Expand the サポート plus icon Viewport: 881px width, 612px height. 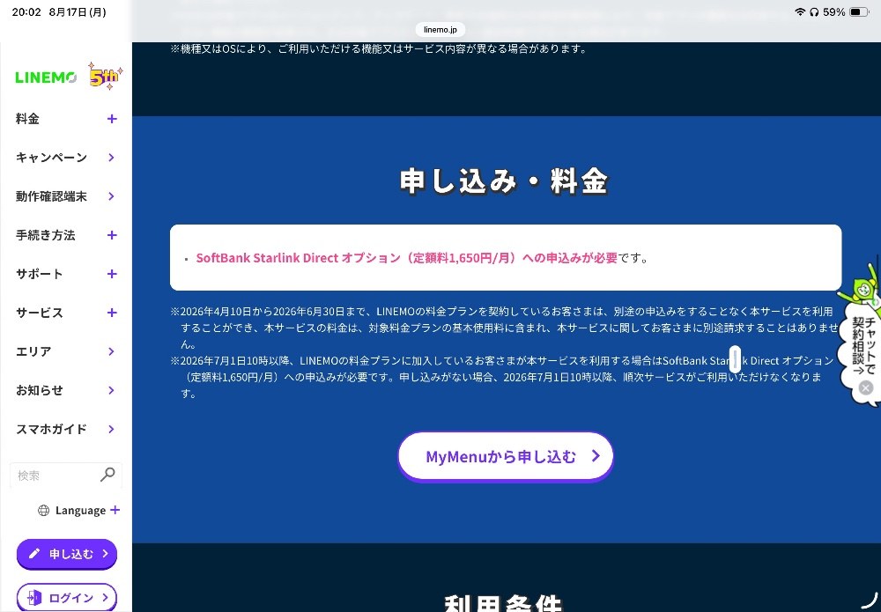pos(112,274)
